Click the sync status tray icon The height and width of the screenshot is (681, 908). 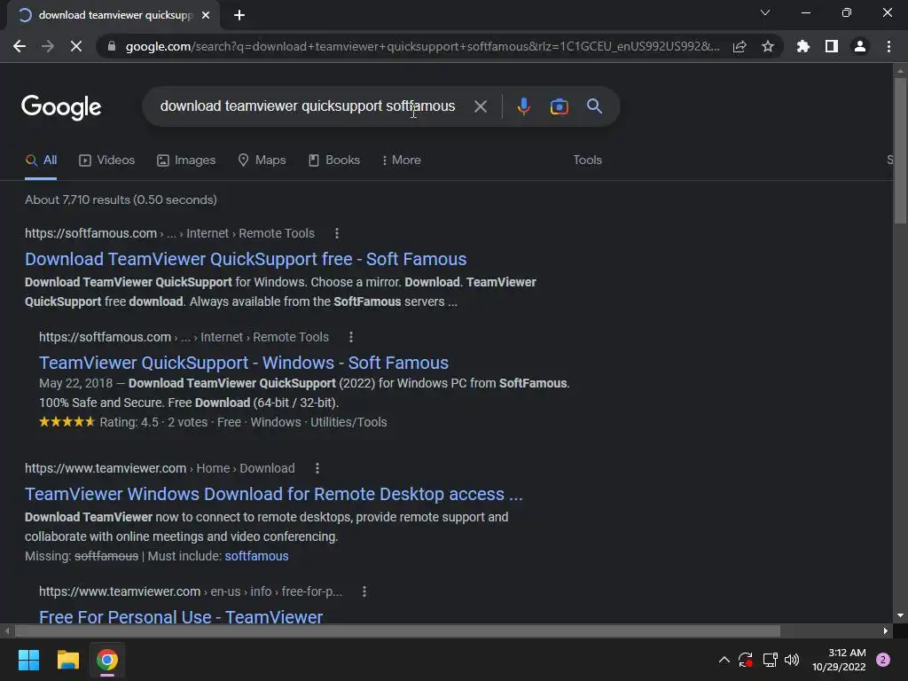[745, 660]
